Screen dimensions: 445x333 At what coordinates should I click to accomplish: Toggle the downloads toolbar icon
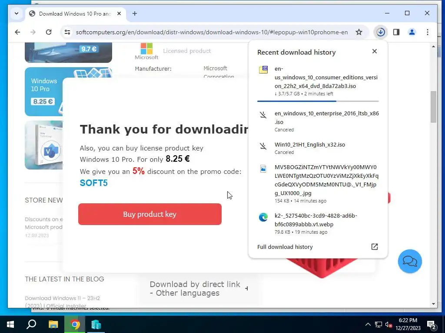tap(381, 32)
